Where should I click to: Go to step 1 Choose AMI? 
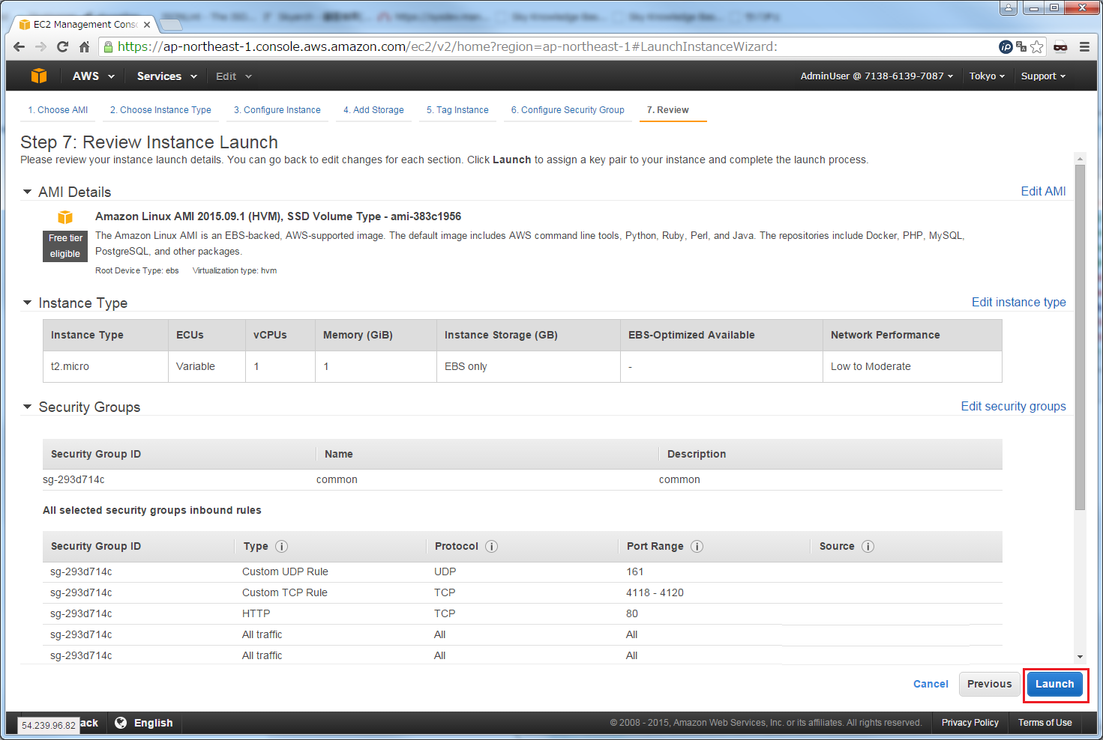(58, 110)
